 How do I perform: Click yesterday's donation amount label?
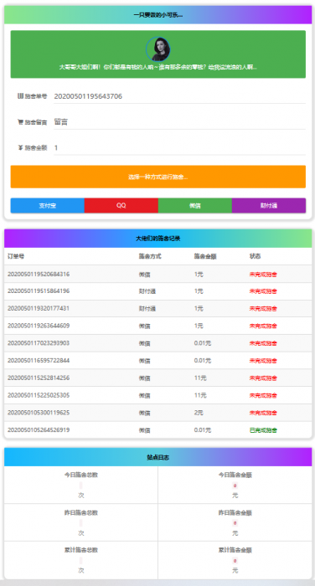pyautogui.click(x=235, y=513)
